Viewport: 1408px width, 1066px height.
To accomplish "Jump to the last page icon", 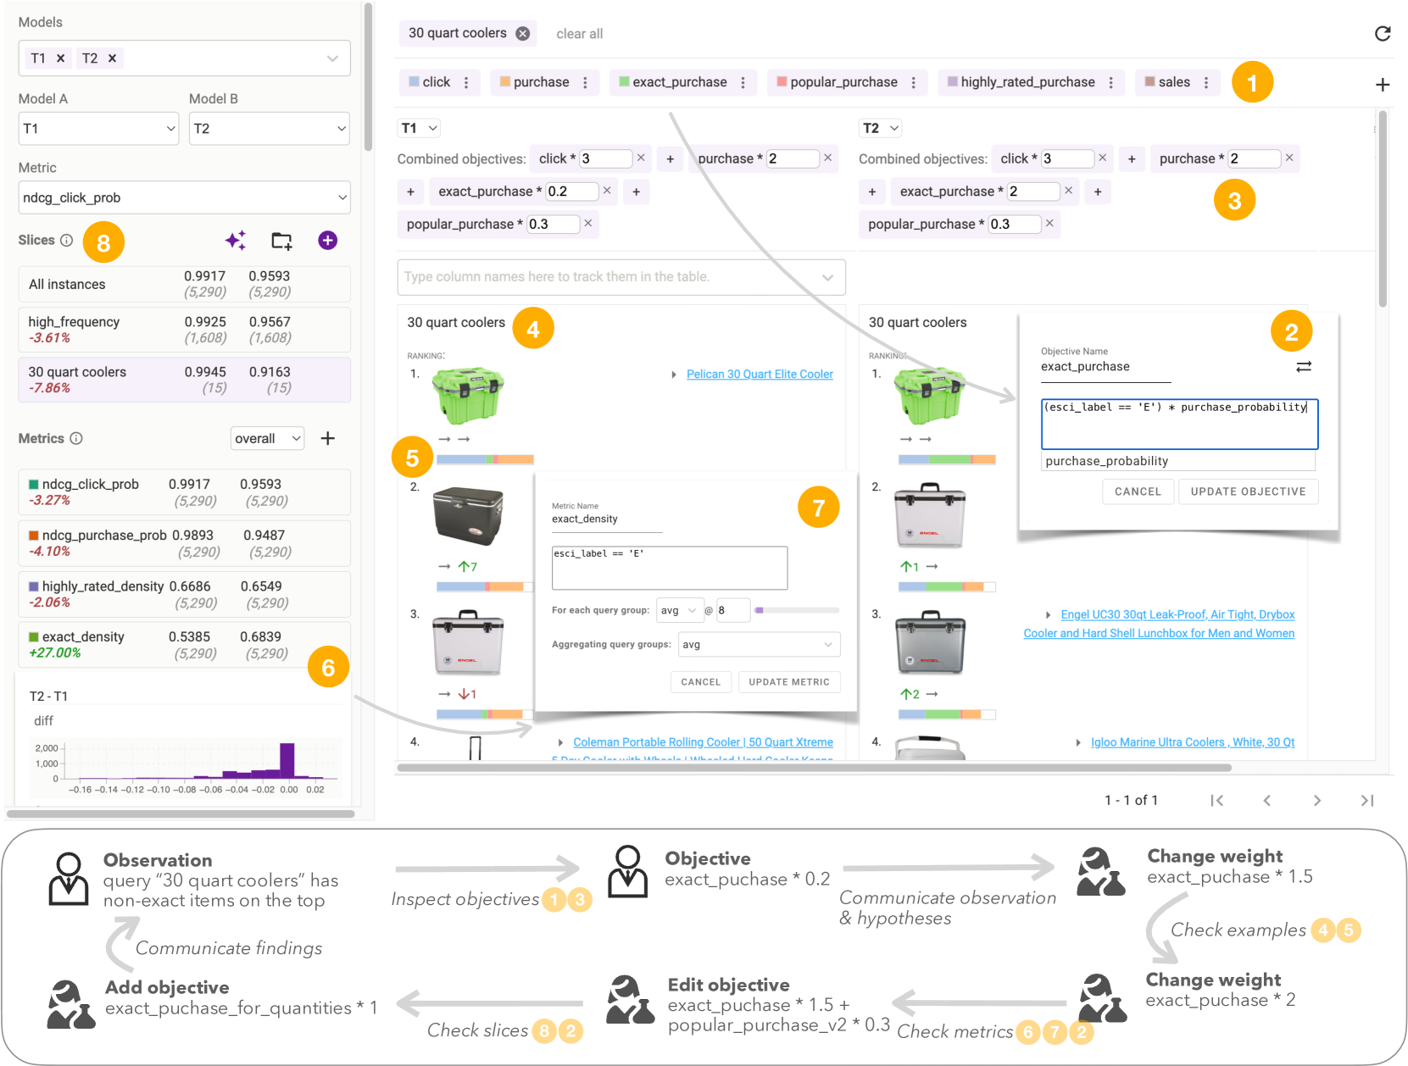I will 1366,800.
